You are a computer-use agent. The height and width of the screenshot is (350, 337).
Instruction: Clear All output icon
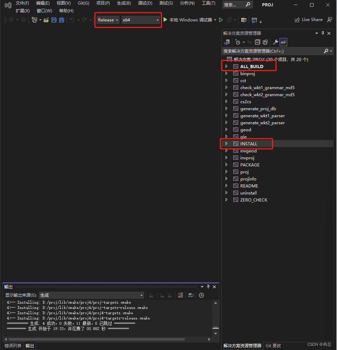(180, 295)
